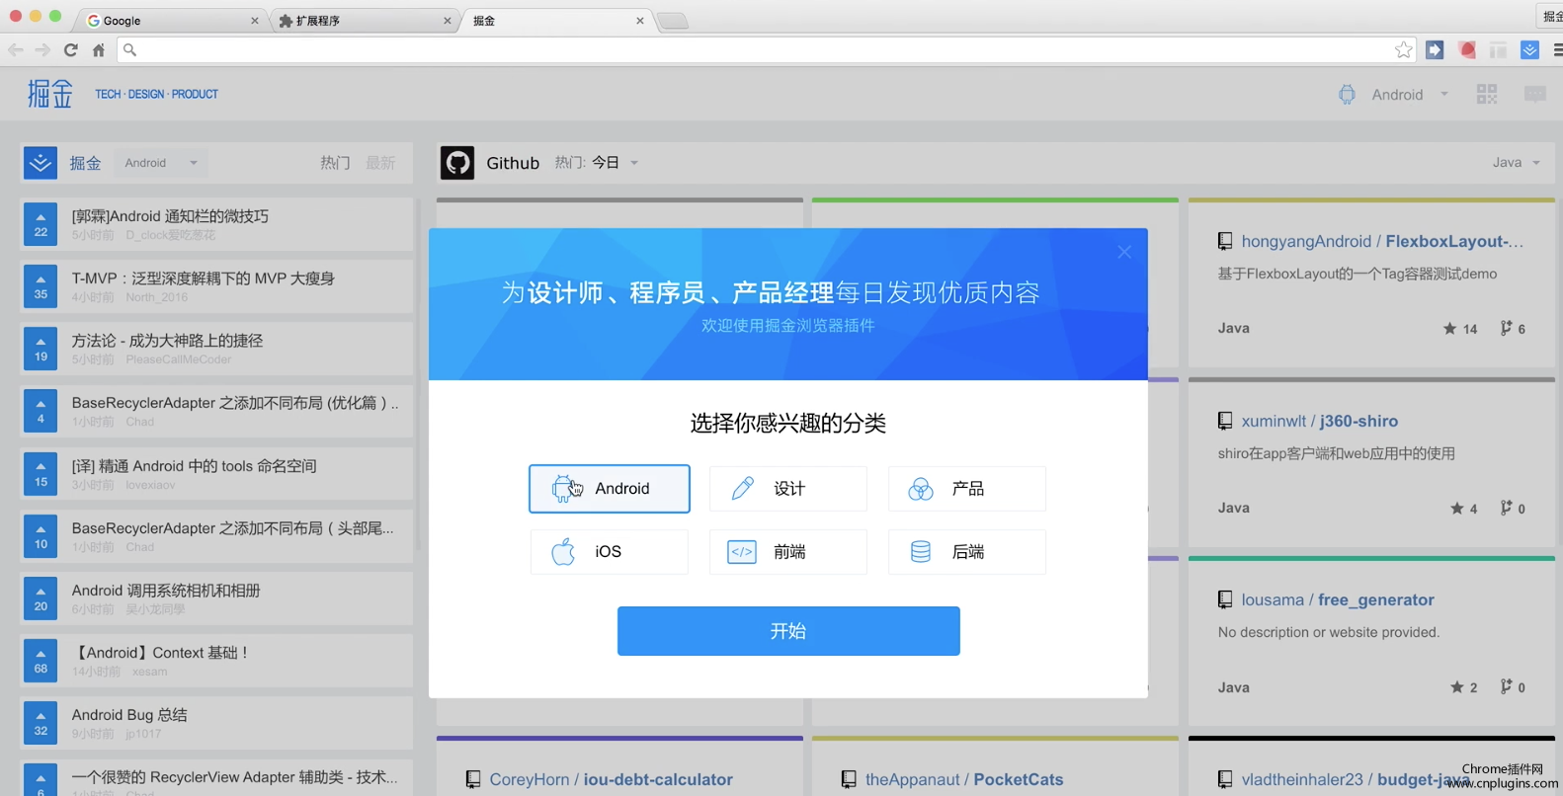Open the xuminwlt / j360-shiro repo link
Viewport: 1563px width, 796px height.
1319,421
